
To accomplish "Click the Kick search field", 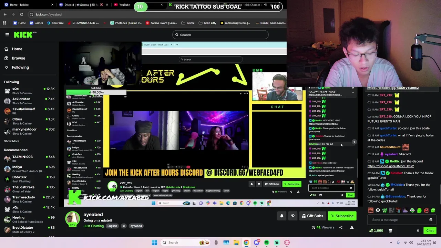I will coord(220,35).
